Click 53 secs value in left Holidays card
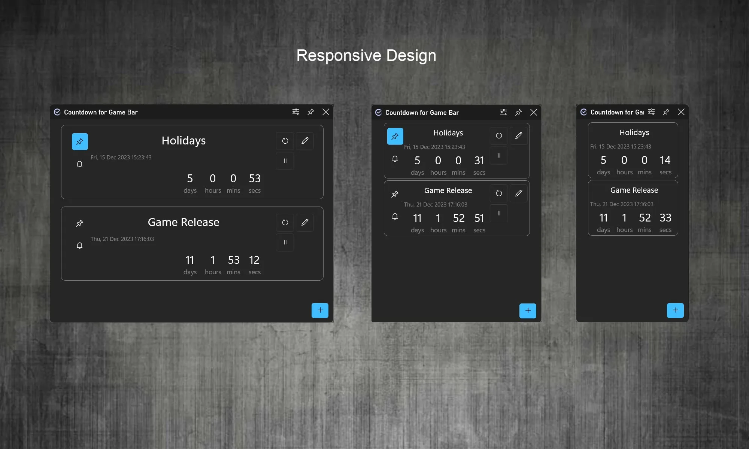The width and height of the screenshot is (749, 449). tap(255, 178)
